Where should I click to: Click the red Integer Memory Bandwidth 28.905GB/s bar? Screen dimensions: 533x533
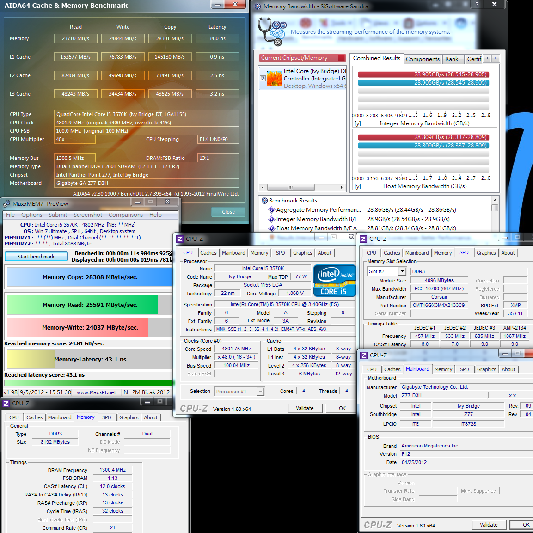tap(423, 74)
